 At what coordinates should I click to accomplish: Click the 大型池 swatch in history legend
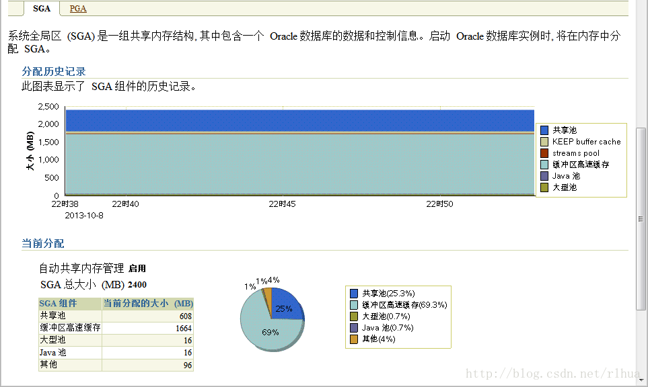tap(544, 187)
